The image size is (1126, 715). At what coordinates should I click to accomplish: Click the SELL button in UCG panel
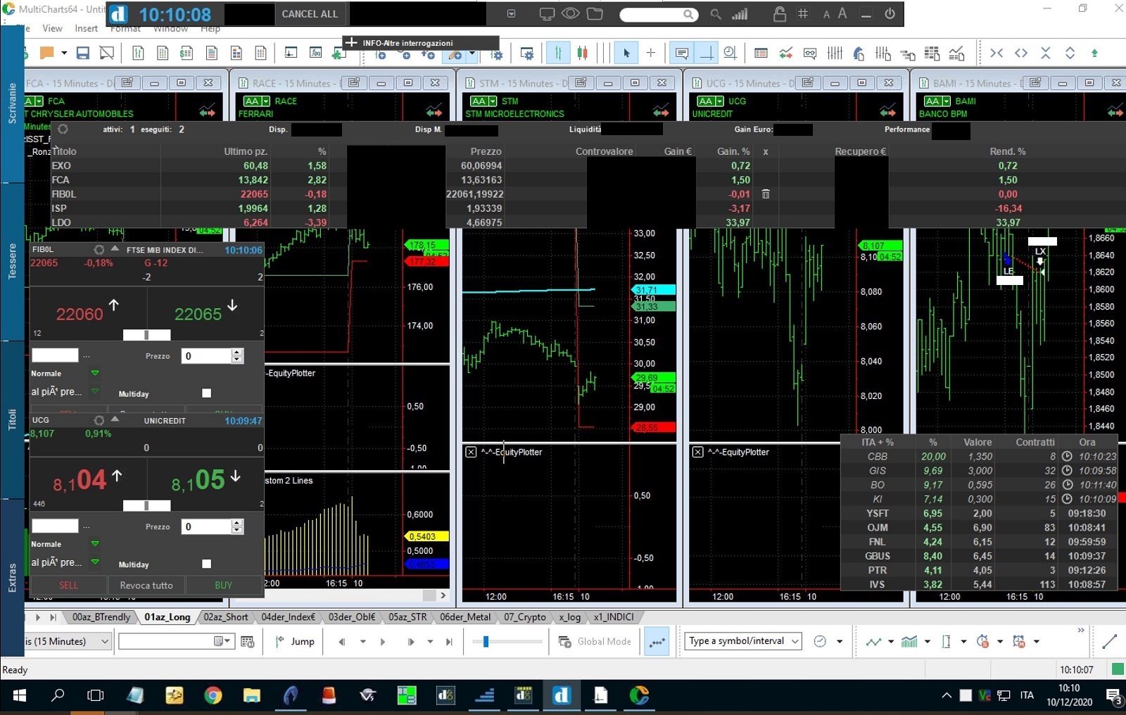pos(68,586)
